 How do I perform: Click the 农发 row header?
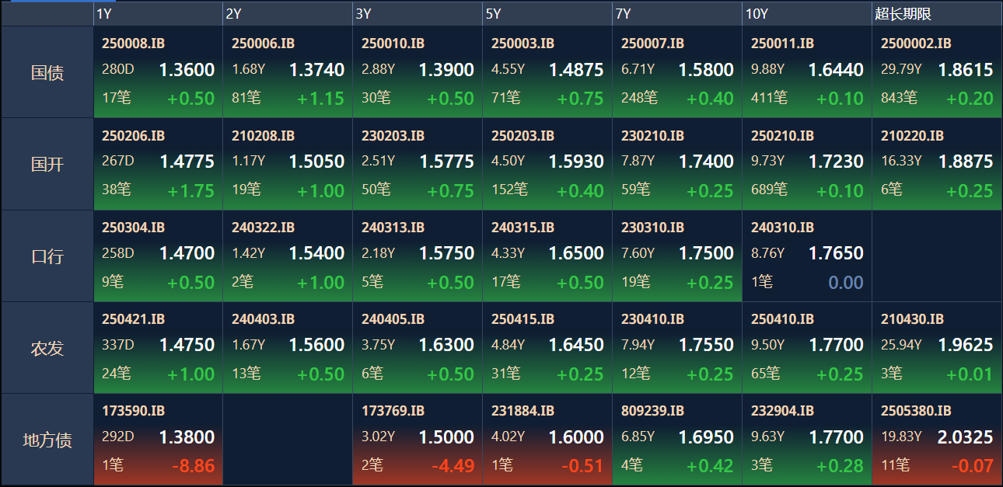point(47,348)
